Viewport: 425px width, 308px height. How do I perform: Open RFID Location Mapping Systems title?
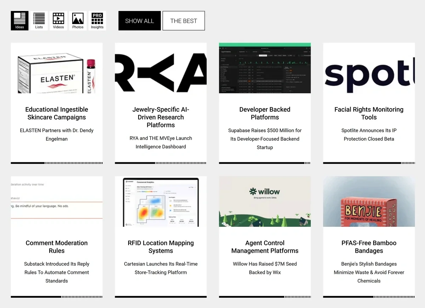(161, 247)
